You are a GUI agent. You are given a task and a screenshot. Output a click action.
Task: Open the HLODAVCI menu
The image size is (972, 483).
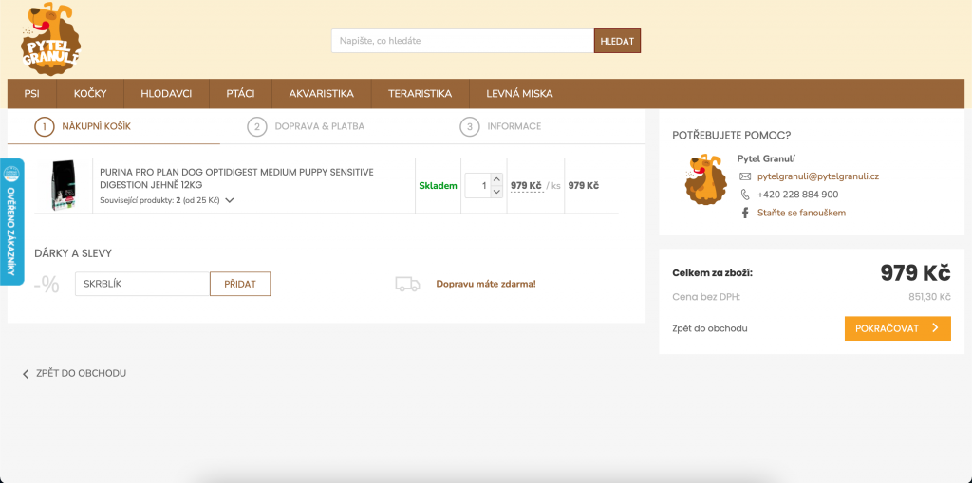point(166,94)
